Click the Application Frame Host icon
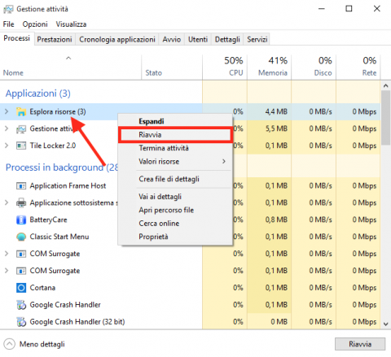This screenshot has height=357, width=391. point(21,186)
